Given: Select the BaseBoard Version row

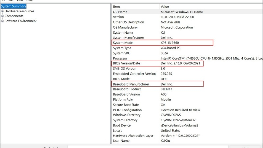Looking at the screenshot, I should tap(187, 94).
